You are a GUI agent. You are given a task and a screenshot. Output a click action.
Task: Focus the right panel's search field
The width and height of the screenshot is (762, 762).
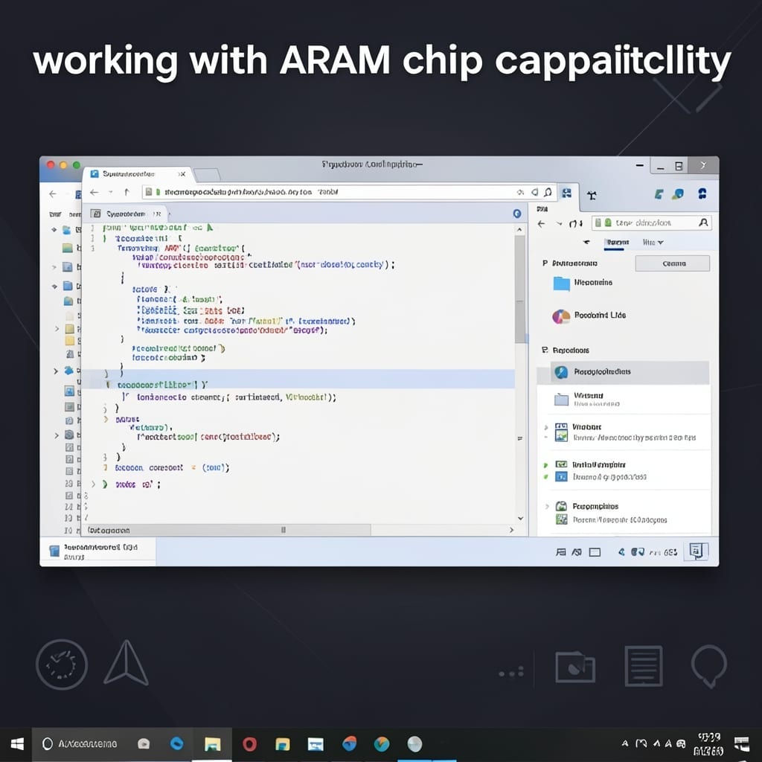click(652, 223)
